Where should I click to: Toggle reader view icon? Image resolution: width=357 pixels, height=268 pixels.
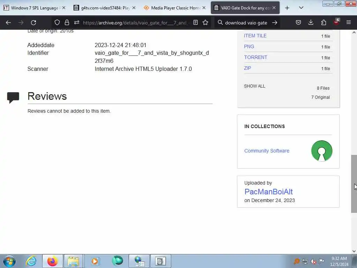(x=195, y=22)
